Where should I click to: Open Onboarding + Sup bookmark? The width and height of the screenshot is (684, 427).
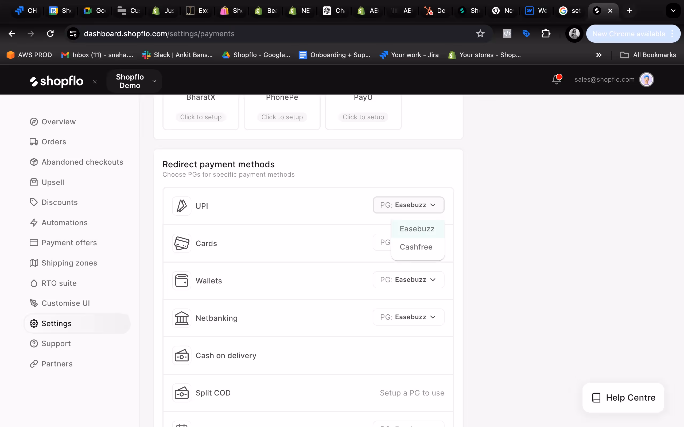[335, 55]
